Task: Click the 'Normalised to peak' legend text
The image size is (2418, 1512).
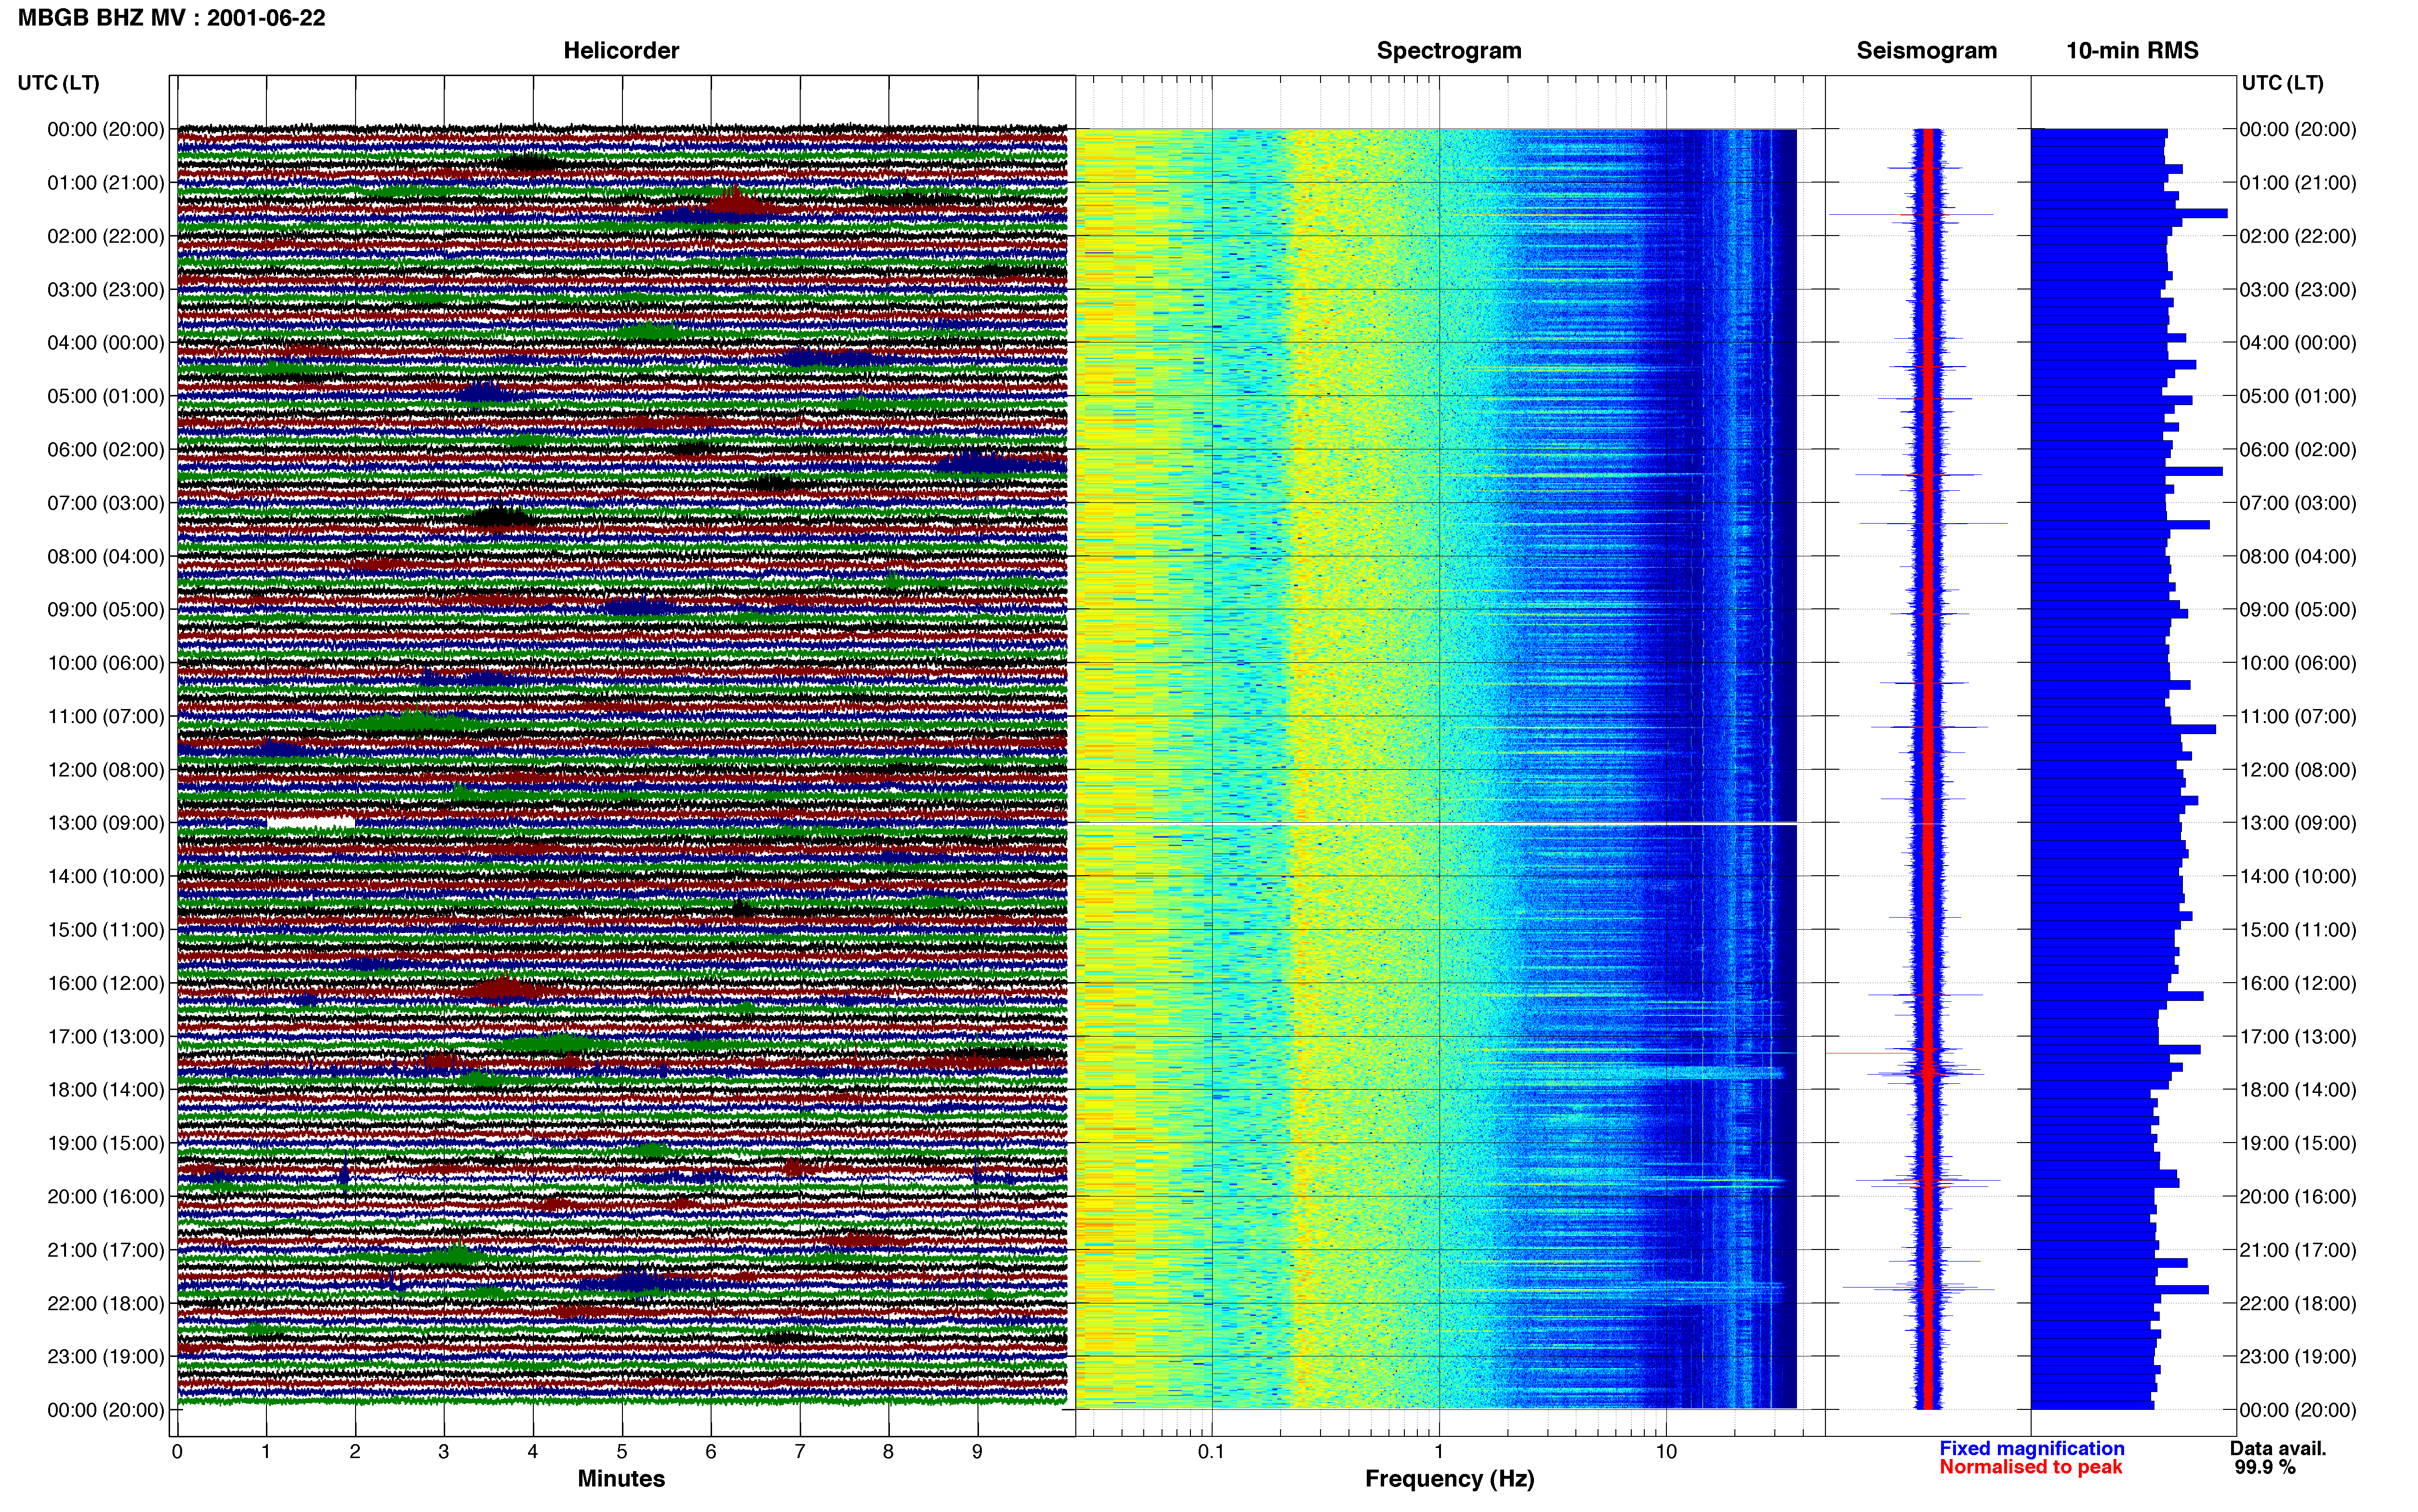Action: 2030,1467
